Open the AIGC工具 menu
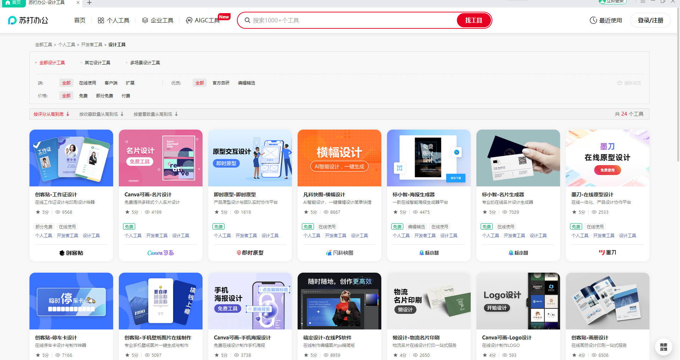Viewport: 680px width, 360px height. (203, 20)
